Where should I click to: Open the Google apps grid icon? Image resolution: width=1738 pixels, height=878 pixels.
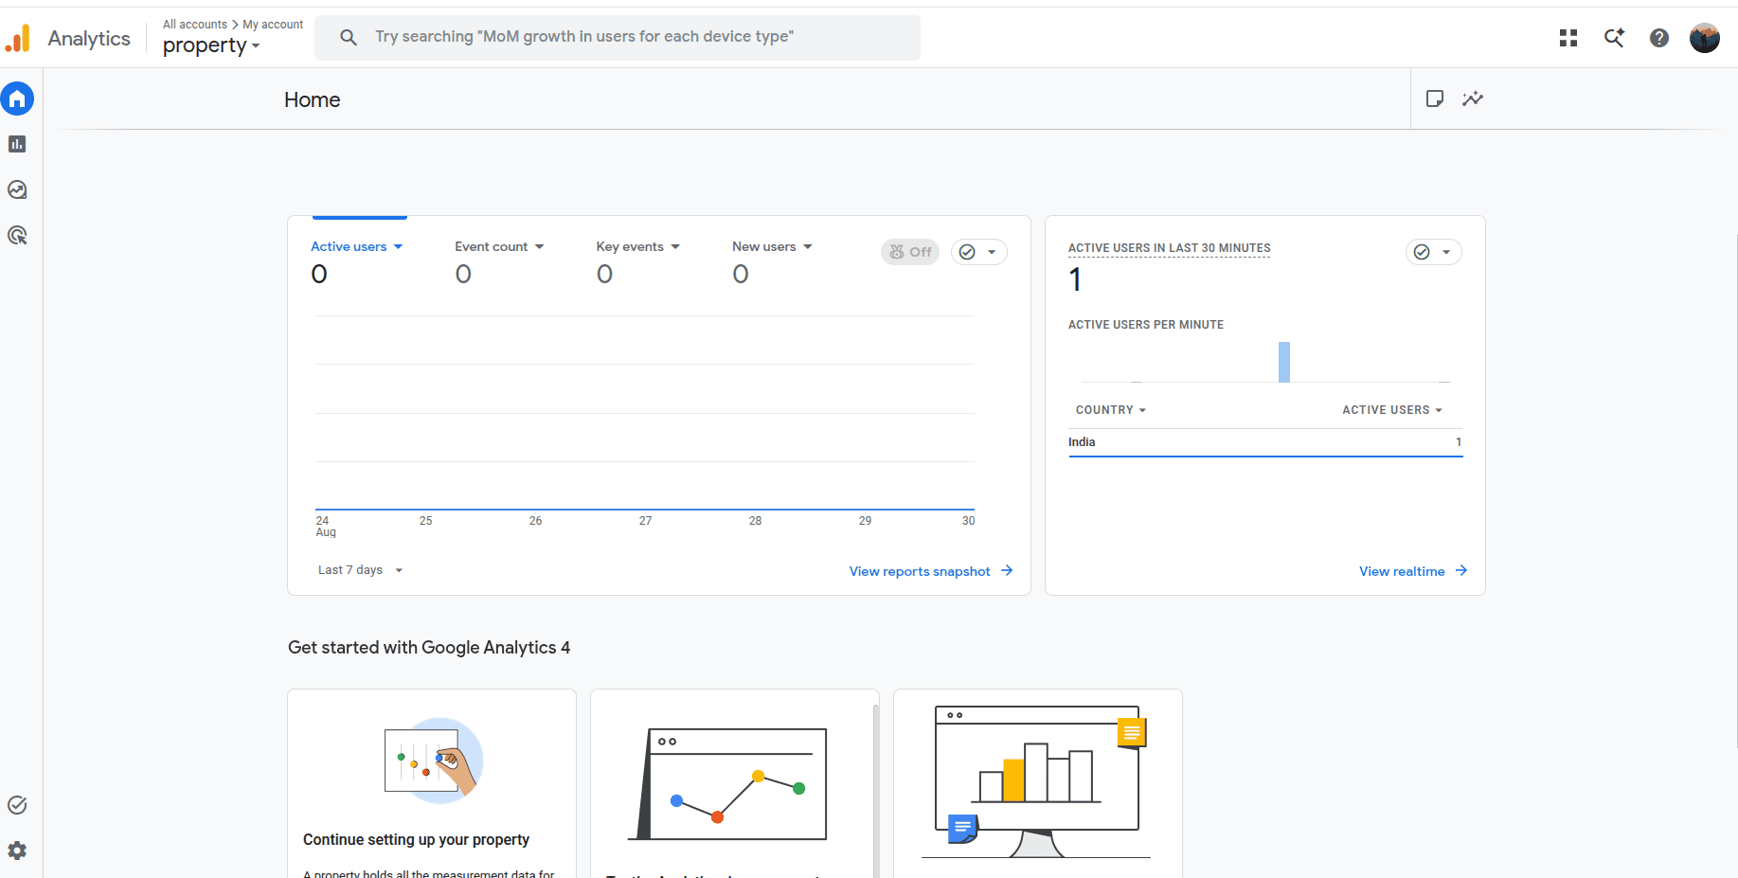[1568, 38]
